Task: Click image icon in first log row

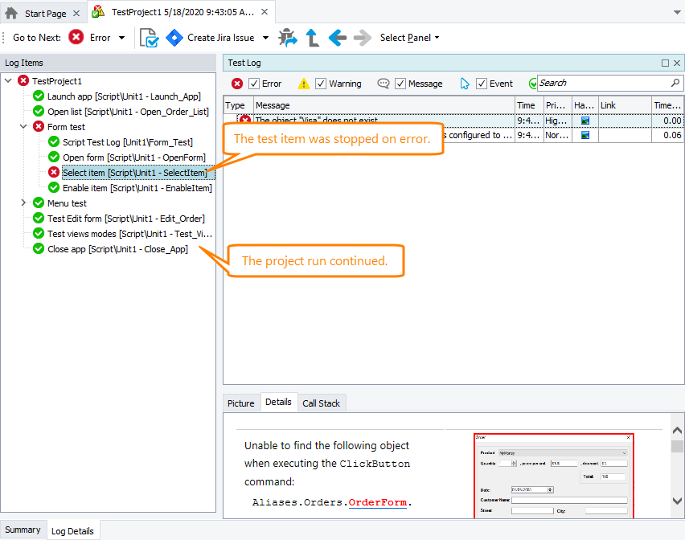Action: 585,121
